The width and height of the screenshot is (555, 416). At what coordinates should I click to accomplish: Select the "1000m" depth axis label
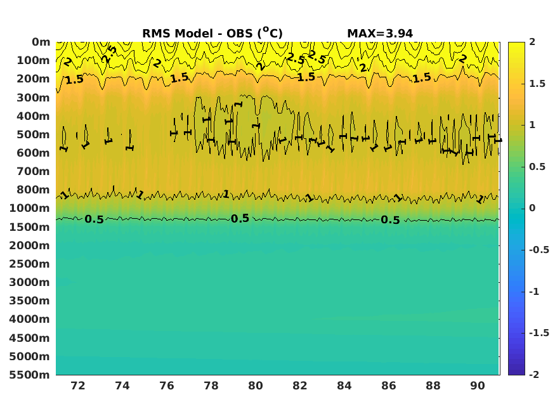click(30, 208)
